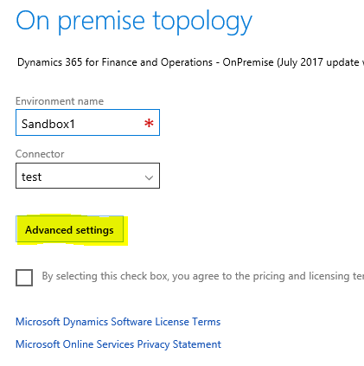This screenshot has width=364, height=366.
Task: Open the Microsoft Online Services Privacy Statement link
Action: (x=118, y=344)
